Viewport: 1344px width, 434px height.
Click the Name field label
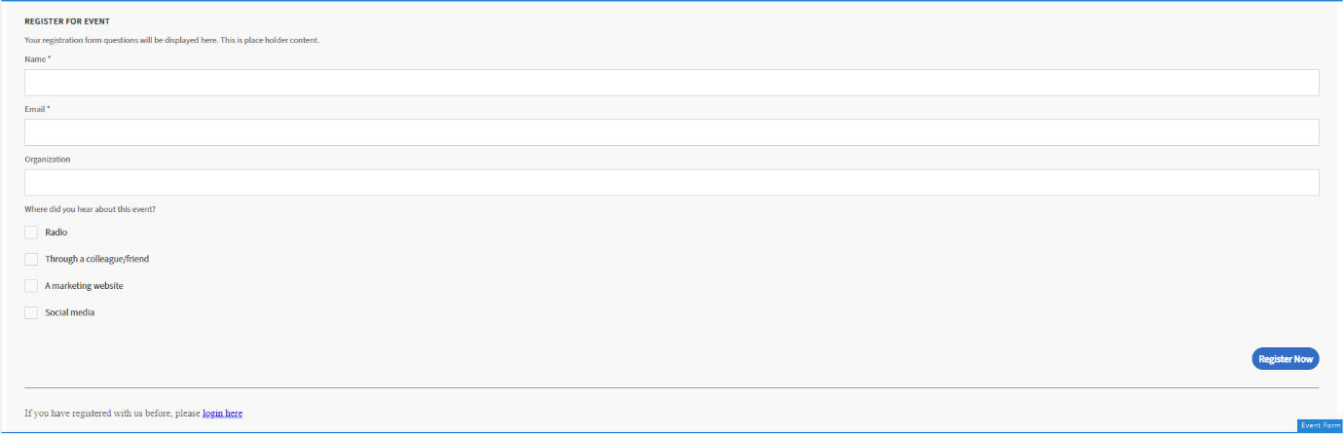click(35, 59)
